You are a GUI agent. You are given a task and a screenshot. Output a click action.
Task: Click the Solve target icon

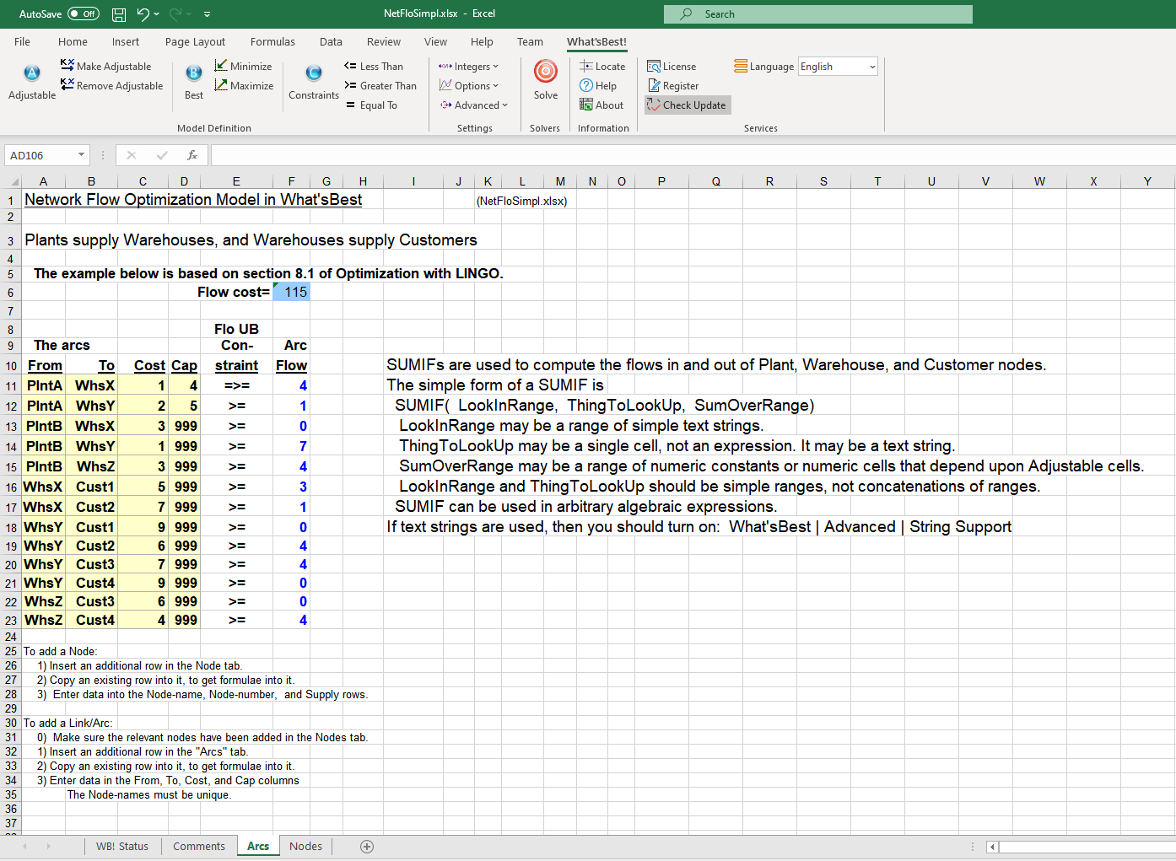pyautogui.click(x=546, y=73)
